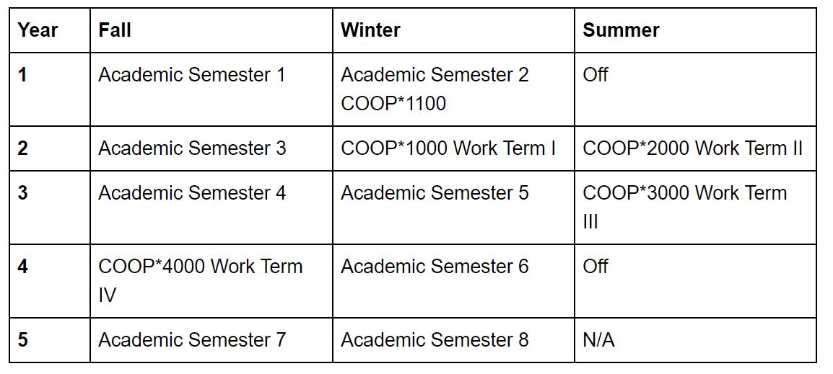Click COOP*3000 Work Term III cell

pos(695,207)
